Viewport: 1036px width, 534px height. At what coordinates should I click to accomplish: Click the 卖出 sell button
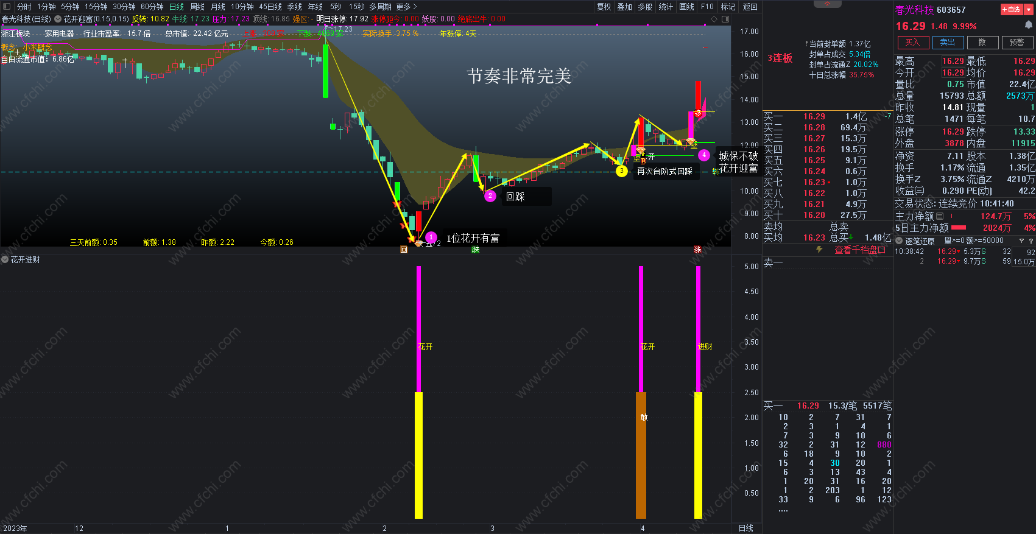point(948,43)
